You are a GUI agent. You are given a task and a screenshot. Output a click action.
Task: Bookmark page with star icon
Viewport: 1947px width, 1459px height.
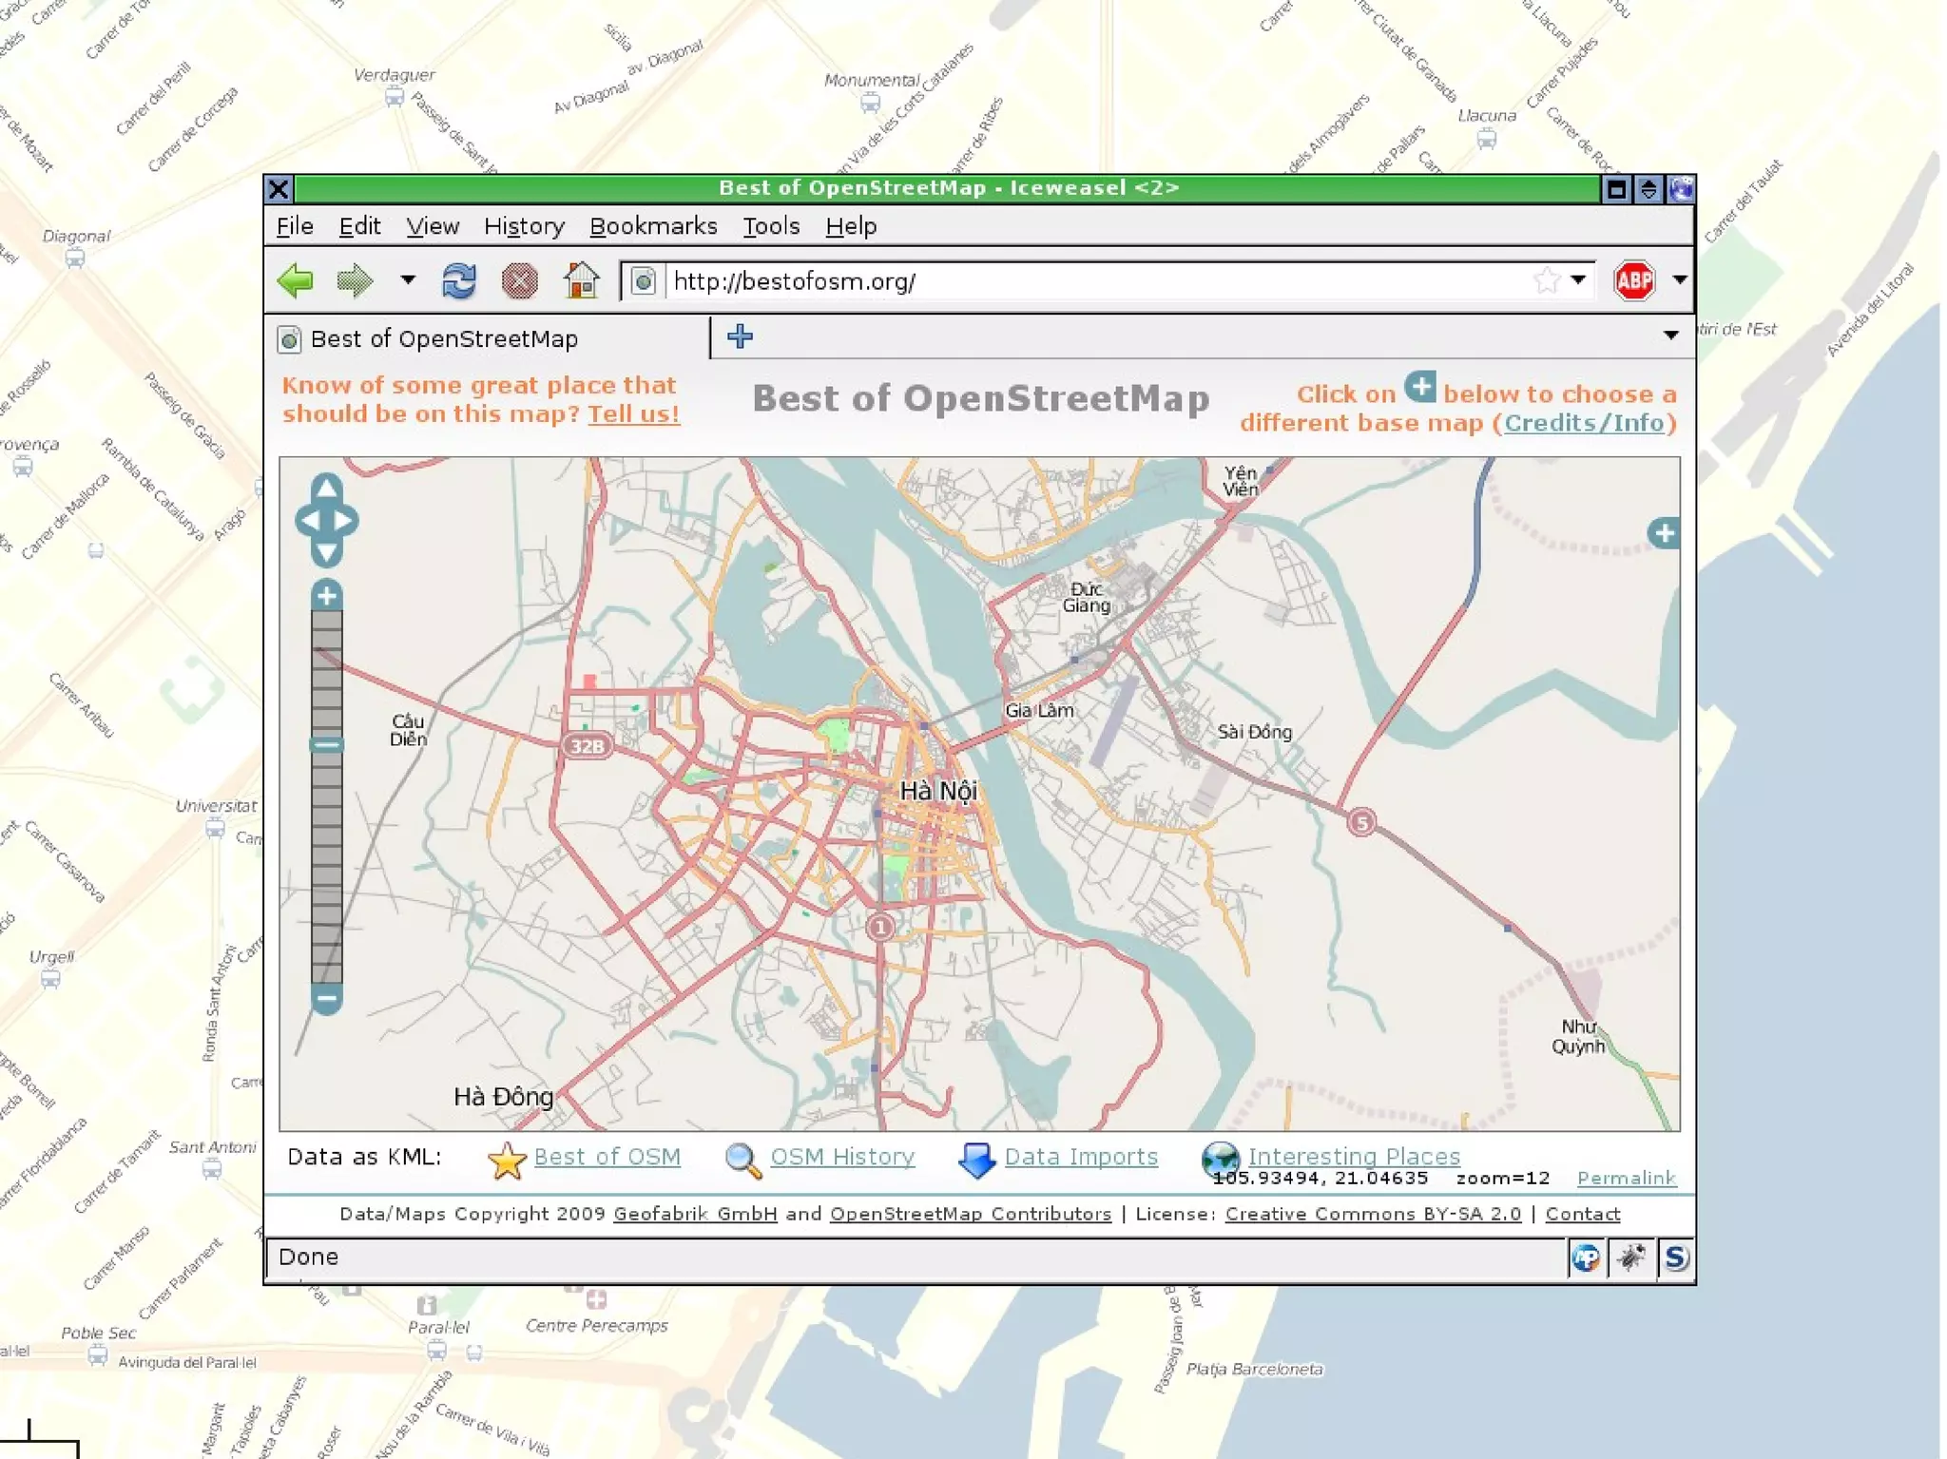point(1546,280)
